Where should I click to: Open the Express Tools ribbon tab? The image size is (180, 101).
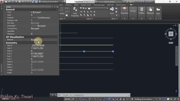86,5
